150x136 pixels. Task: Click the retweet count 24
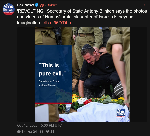tap(35, 132)
